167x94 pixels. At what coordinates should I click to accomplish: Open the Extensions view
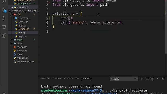4,36
